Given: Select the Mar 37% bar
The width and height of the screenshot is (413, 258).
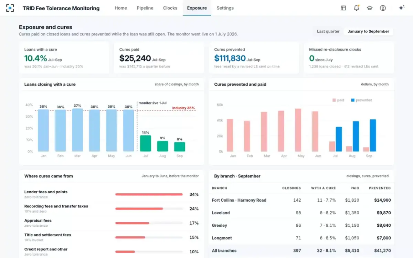Looking at the screenshot, I should pos(77,130).
